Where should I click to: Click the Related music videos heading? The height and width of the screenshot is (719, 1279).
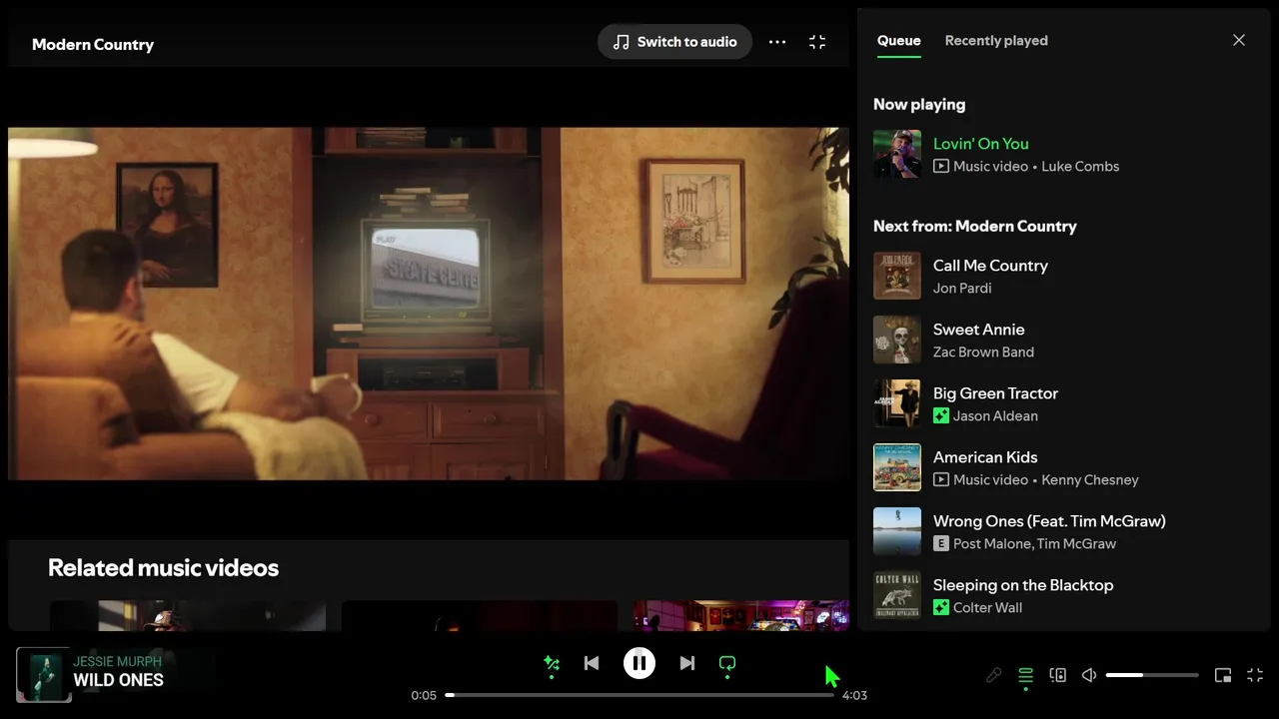click(163, 568)
